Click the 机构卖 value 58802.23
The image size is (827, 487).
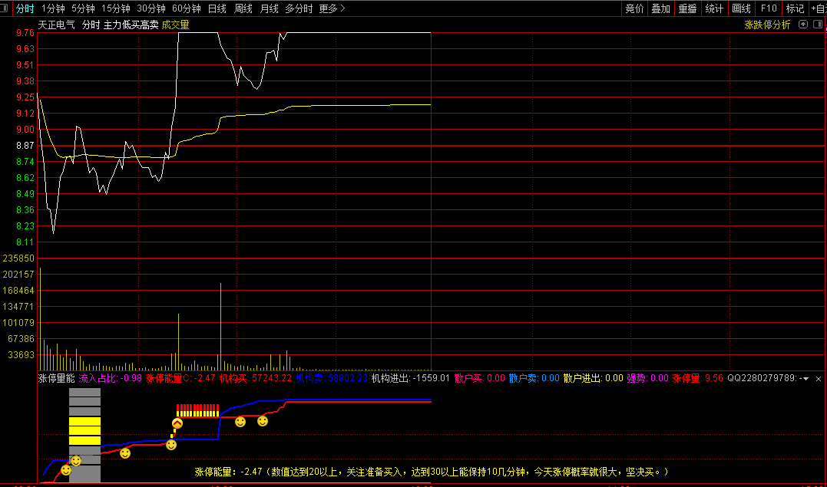(348, 378)
